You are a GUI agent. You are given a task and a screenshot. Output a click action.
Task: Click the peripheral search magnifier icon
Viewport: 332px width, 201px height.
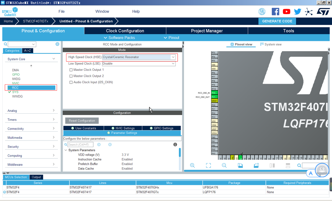6,44
